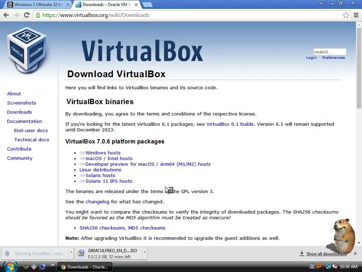Open the changelog link
Viewport: 362px width, 272px height.
tap(97, 202)
